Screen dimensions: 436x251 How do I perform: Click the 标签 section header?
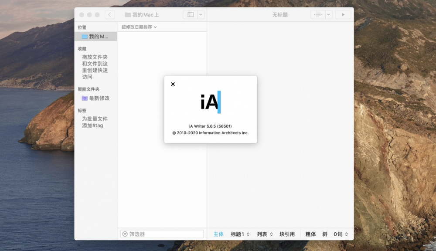[x=82, y=110]
